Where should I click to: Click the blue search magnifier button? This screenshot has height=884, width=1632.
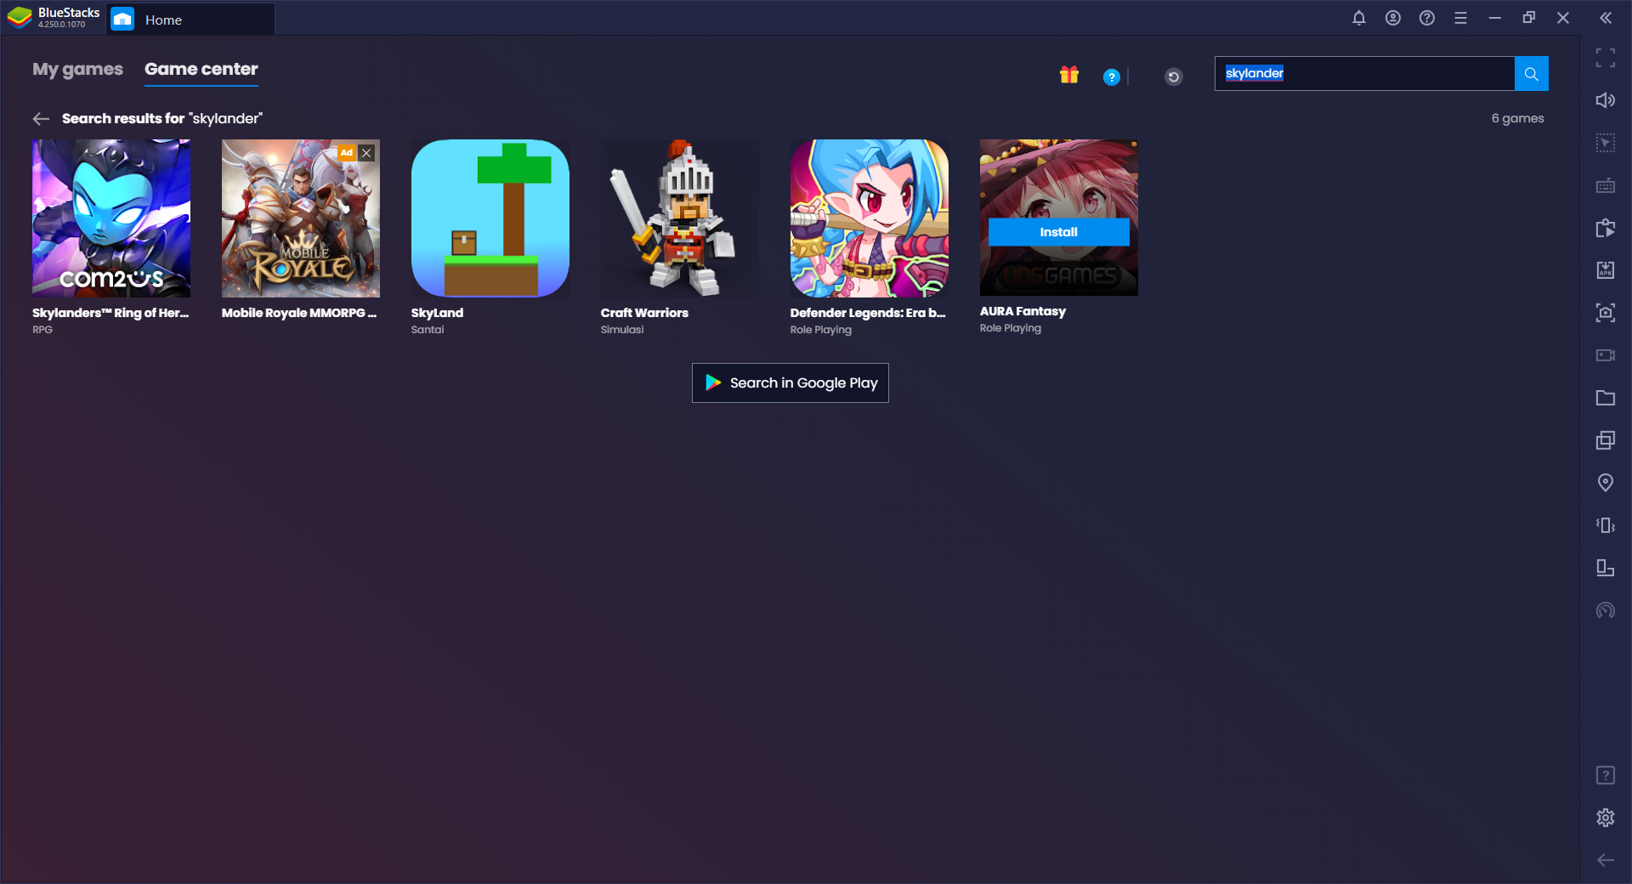[x=1531, y=74]
